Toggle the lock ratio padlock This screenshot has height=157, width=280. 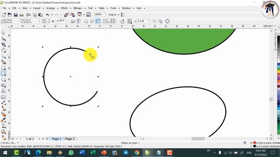click(x=53, y=21)
